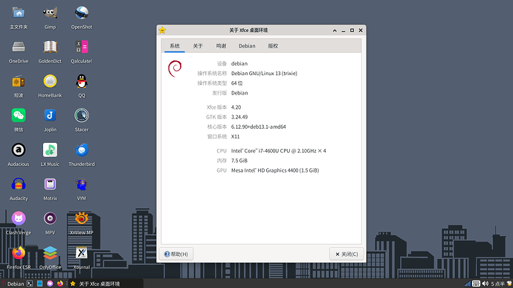Open the Xournal desktop icon
Viewport: 513px width, 288px height.
(x=82, y=253)
